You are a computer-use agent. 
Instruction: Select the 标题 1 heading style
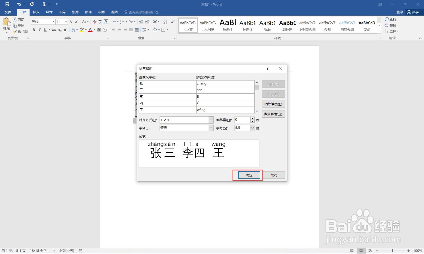[228, 25]
